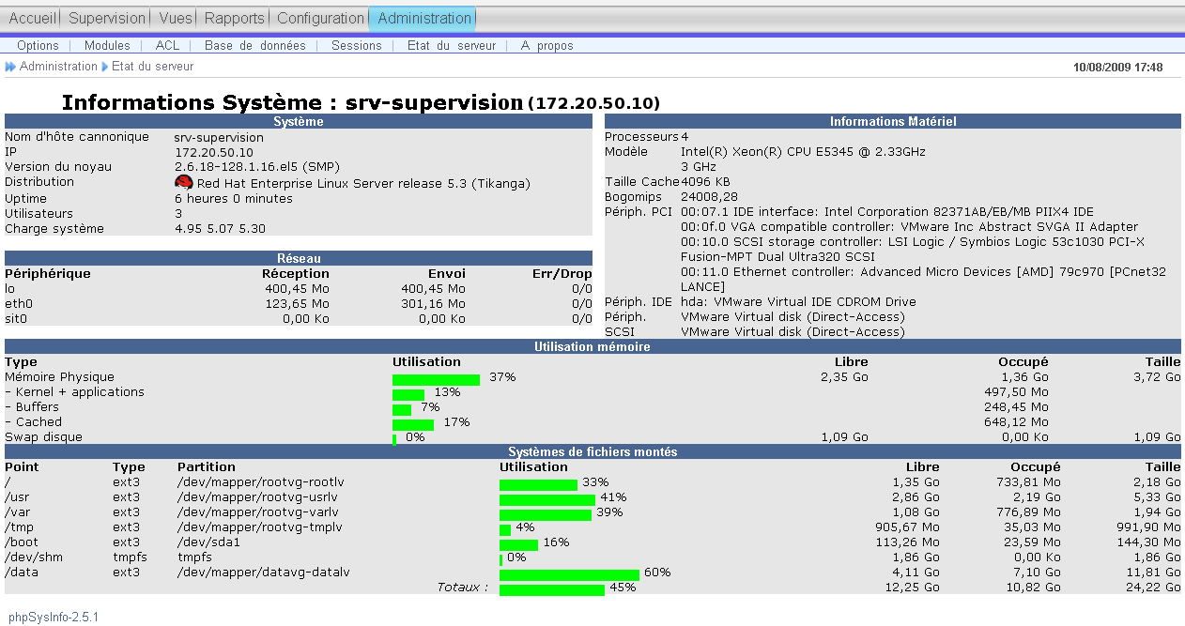This screenshot has width=1185, height=626.
Task: Open Base de données submenu
Action: [x=254, y=45]
